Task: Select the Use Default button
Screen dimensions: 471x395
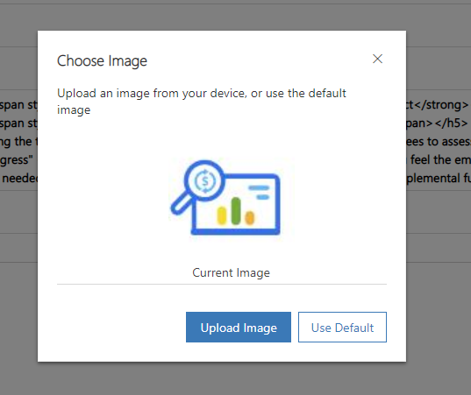Action: pyautogui.click(x=342, y=327)
